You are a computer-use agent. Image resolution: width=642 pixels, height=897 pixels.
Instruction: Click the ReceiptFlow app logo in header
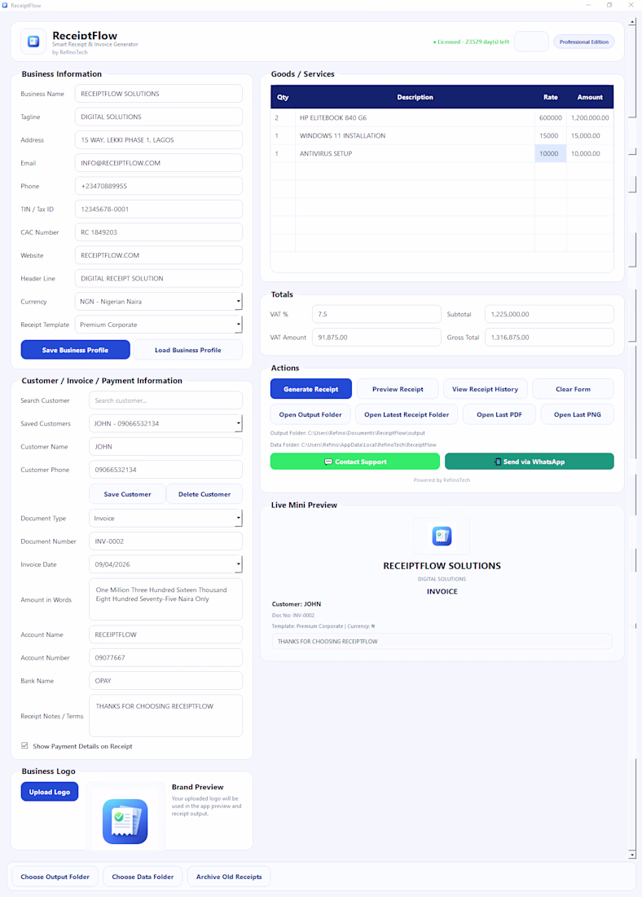point(33,42)
